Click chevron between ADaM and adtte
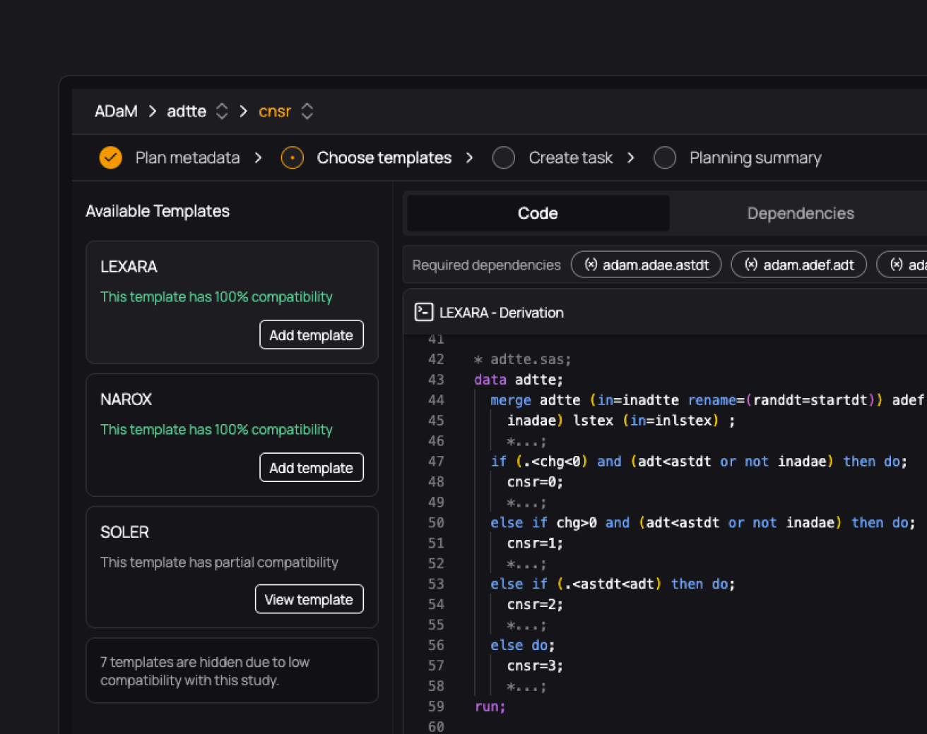Screen dimensions: 927x734 [153, 112]
